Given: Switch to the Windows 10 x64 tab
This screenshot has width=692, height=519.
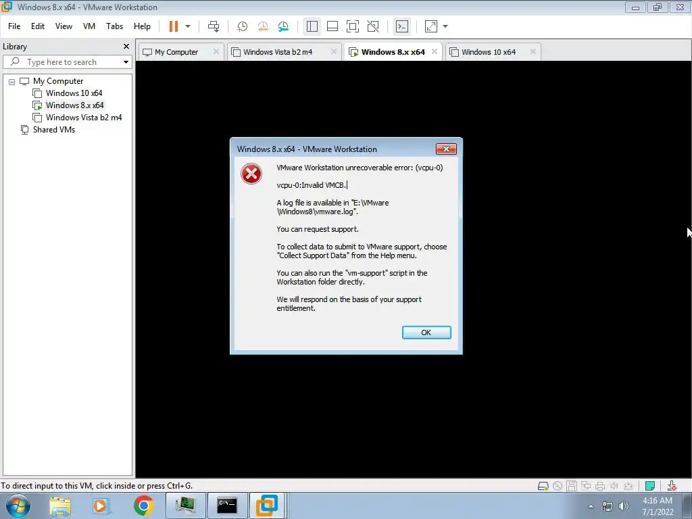Looking at the screenshot, I should [x=489, y=52].
